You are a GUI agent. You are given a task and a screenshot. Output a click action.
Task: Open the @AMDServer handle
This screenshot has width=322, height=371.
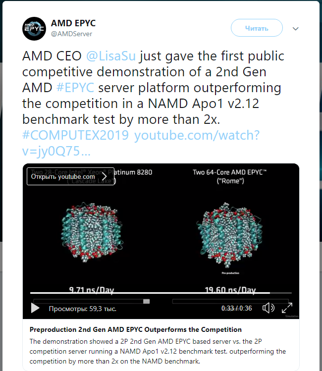point(71,34)
